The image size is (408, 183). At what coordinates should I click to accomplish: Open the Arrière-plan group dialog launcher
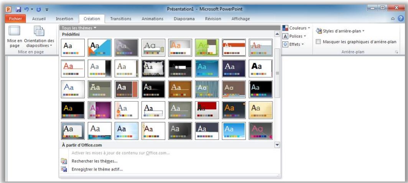[396, 52]
